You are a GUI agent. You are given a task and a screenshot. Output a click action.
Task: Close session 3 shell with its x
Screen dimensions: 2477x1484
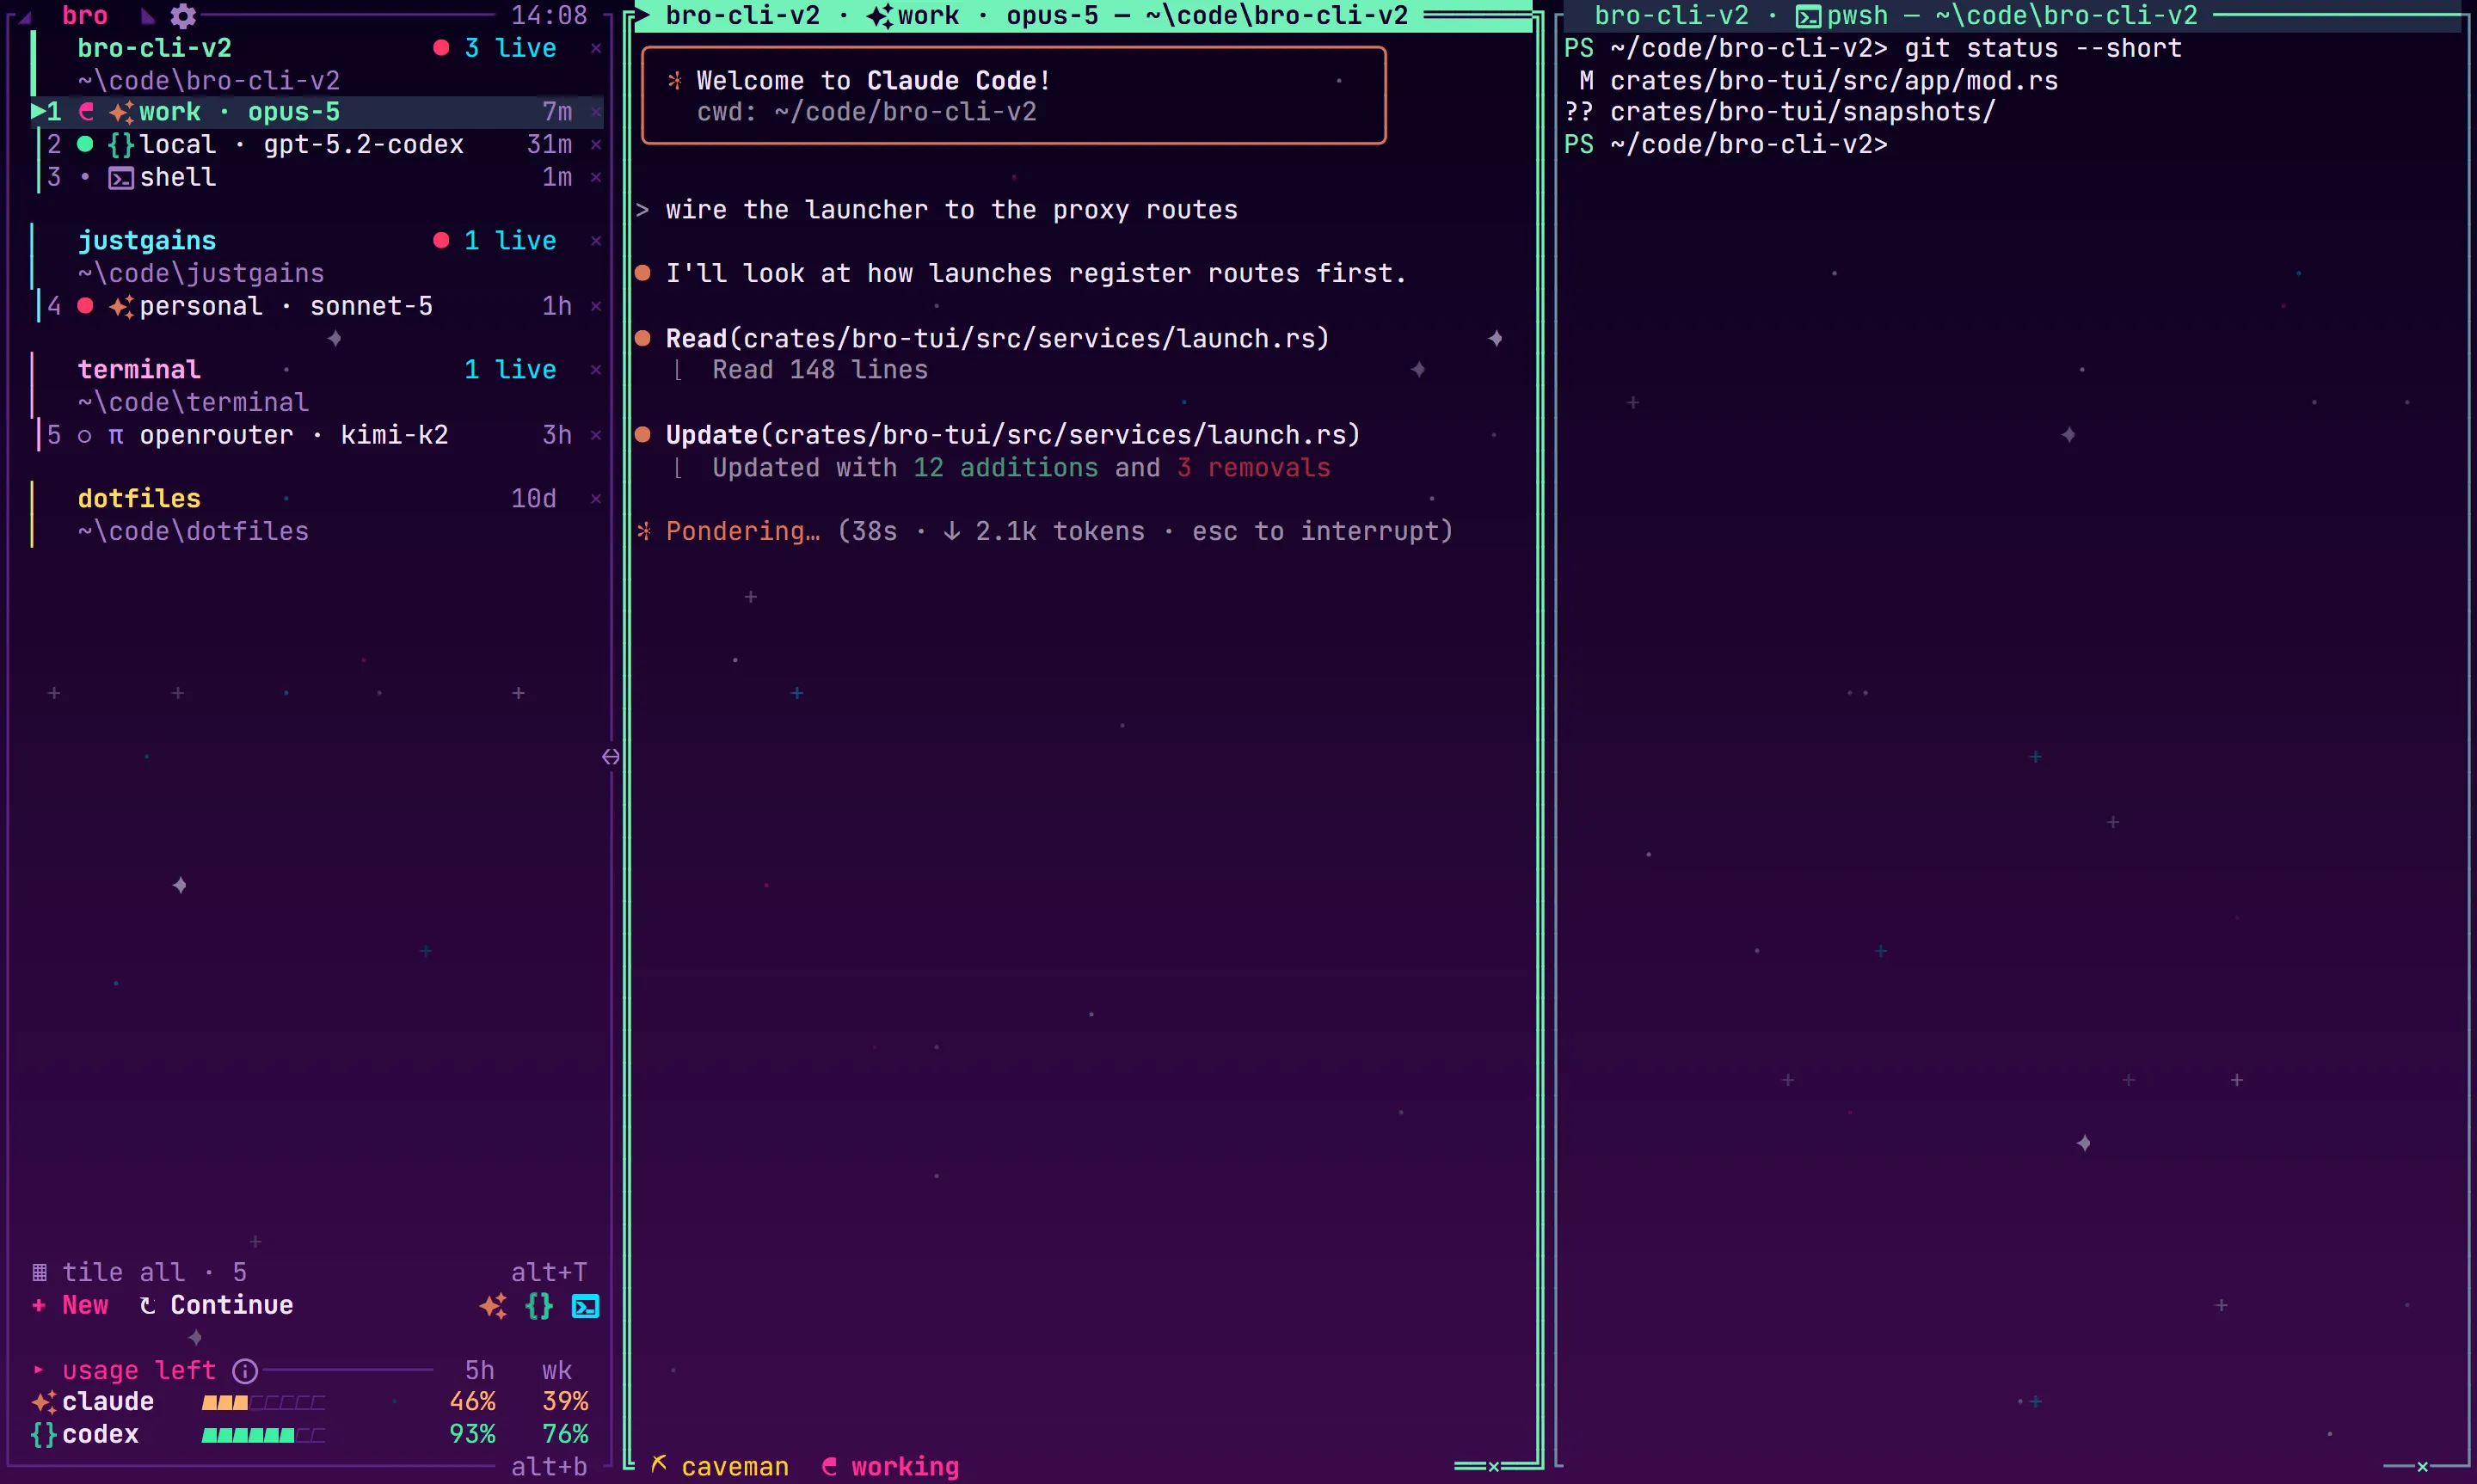[x=596, y=178]
